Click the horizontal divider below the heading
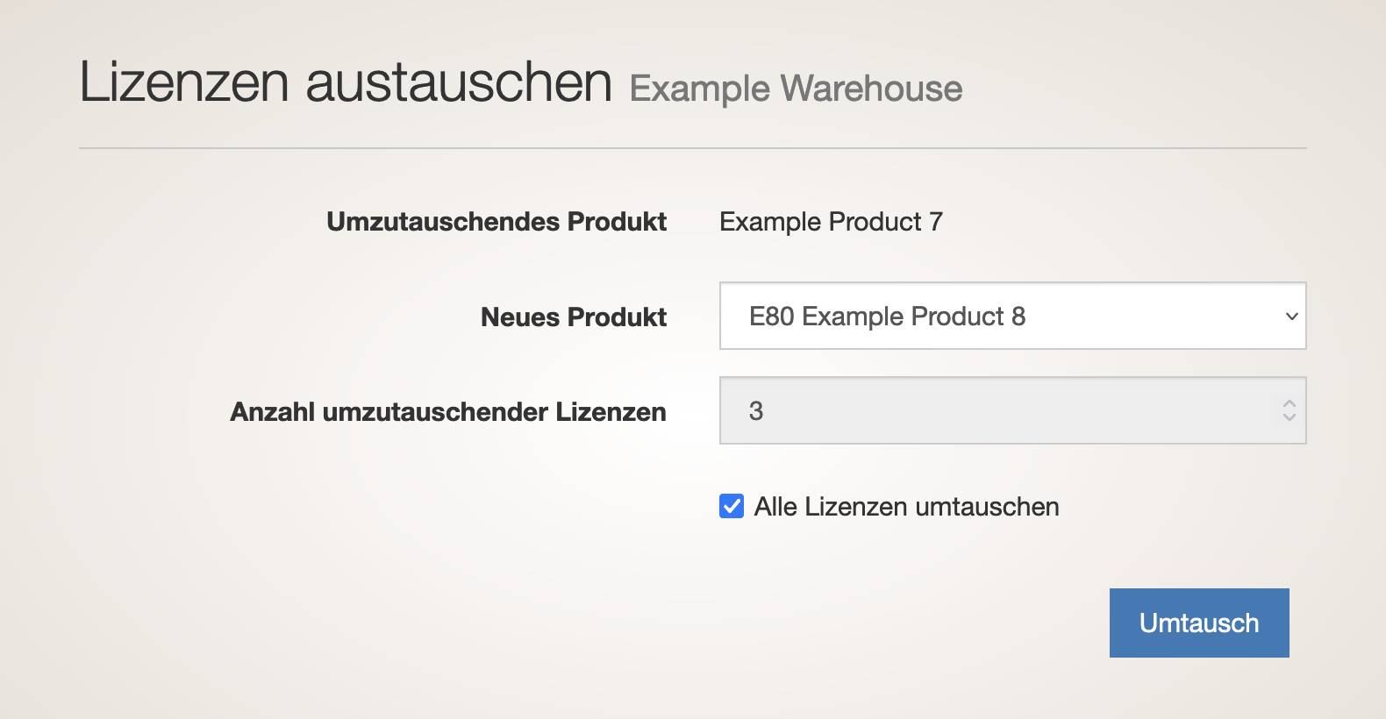The height and width of the screenshot is (719, 1386). click(692, 148)
